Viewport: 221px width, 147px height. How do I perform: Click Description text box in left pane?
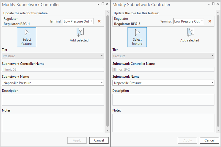point(53,100)
